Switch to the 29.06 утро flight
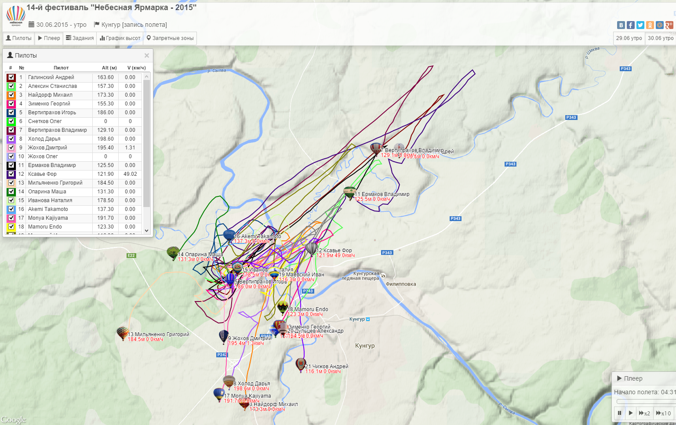This screenshot has width=676, height=425. (x=629, y=38)
